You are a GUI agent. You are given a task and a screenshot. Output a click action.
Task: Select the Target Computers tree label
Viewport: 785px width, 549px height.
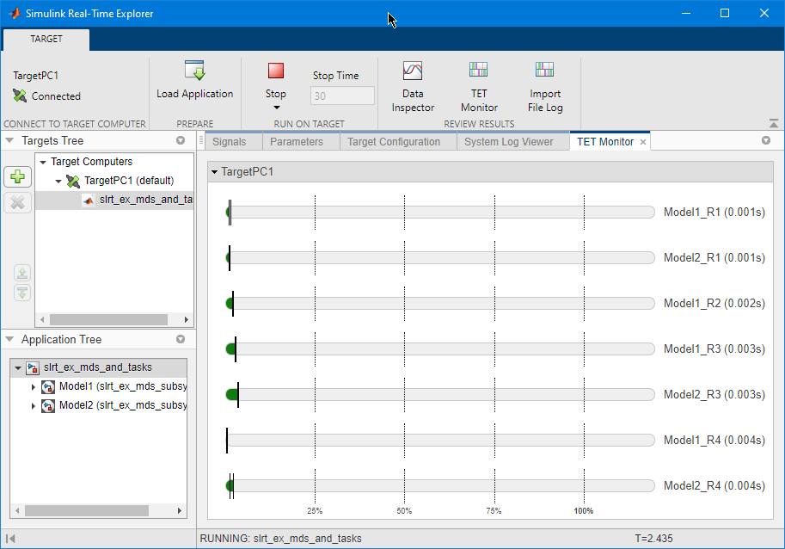pos(92,162)
